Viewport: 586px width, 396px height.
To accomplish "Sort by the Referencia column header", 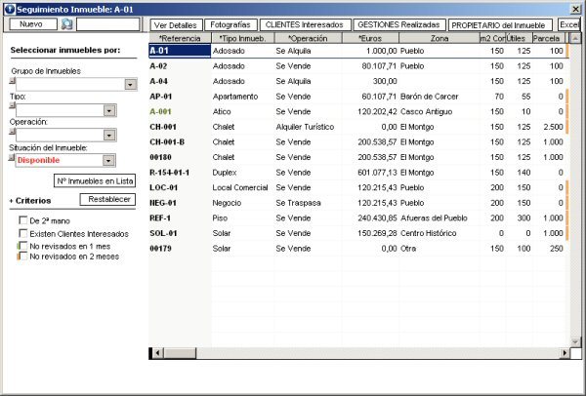I will [179, 37].
